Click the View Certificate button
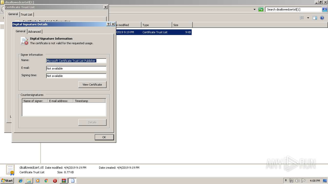 coord(92,85)
